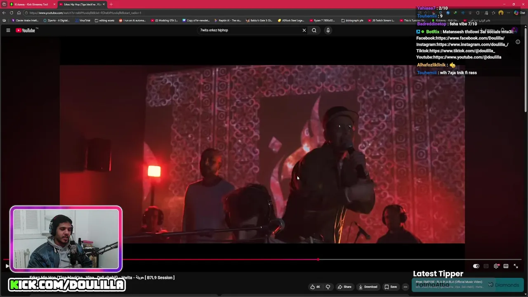Click the red scrubber handle on the timeline
The height and width of the screenshot is (297, 528).
click(x=318, y=260)
